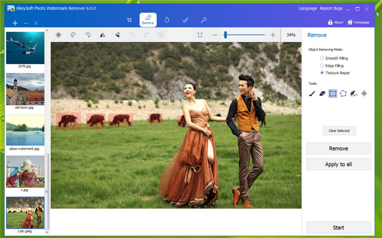Screen dimensions: 382x238
Task: Activate the rectangle selection tool
Action: pyautogui.click(x=333, y=93)
